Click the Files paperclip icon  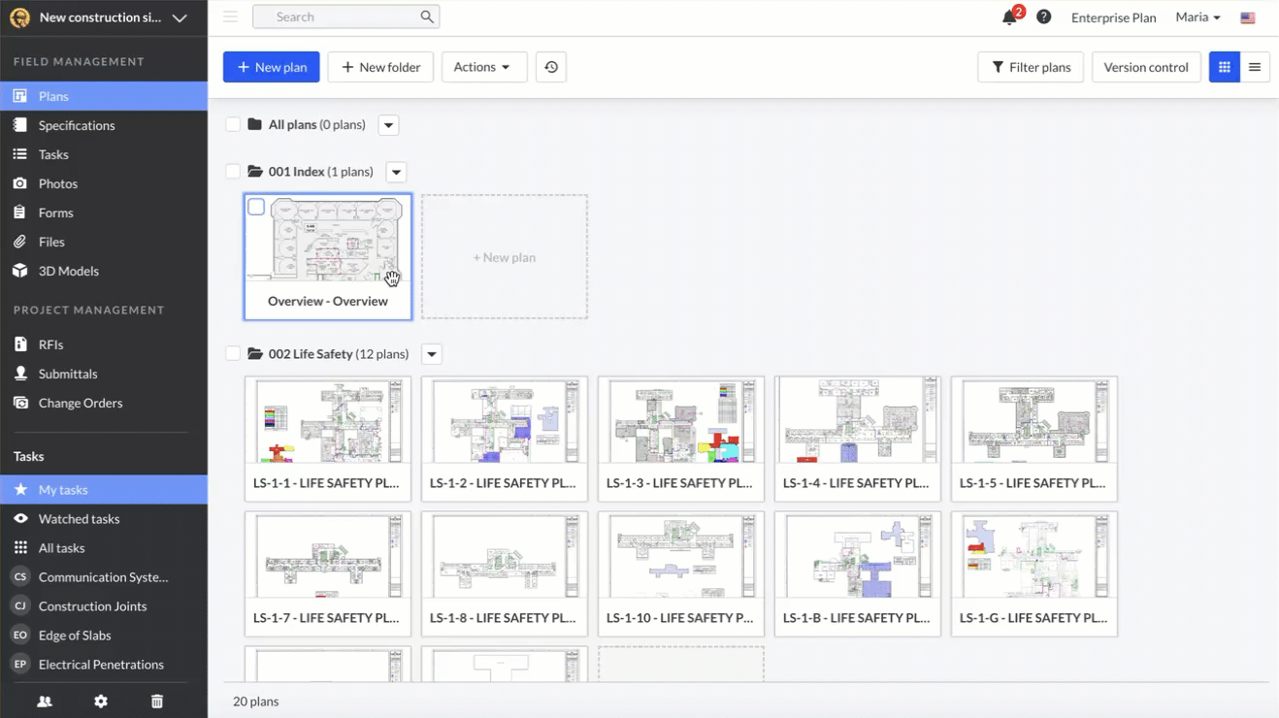tap(19, 242)
